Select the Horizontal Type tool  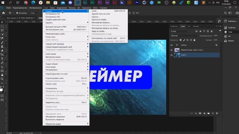[x=2, y=59]
